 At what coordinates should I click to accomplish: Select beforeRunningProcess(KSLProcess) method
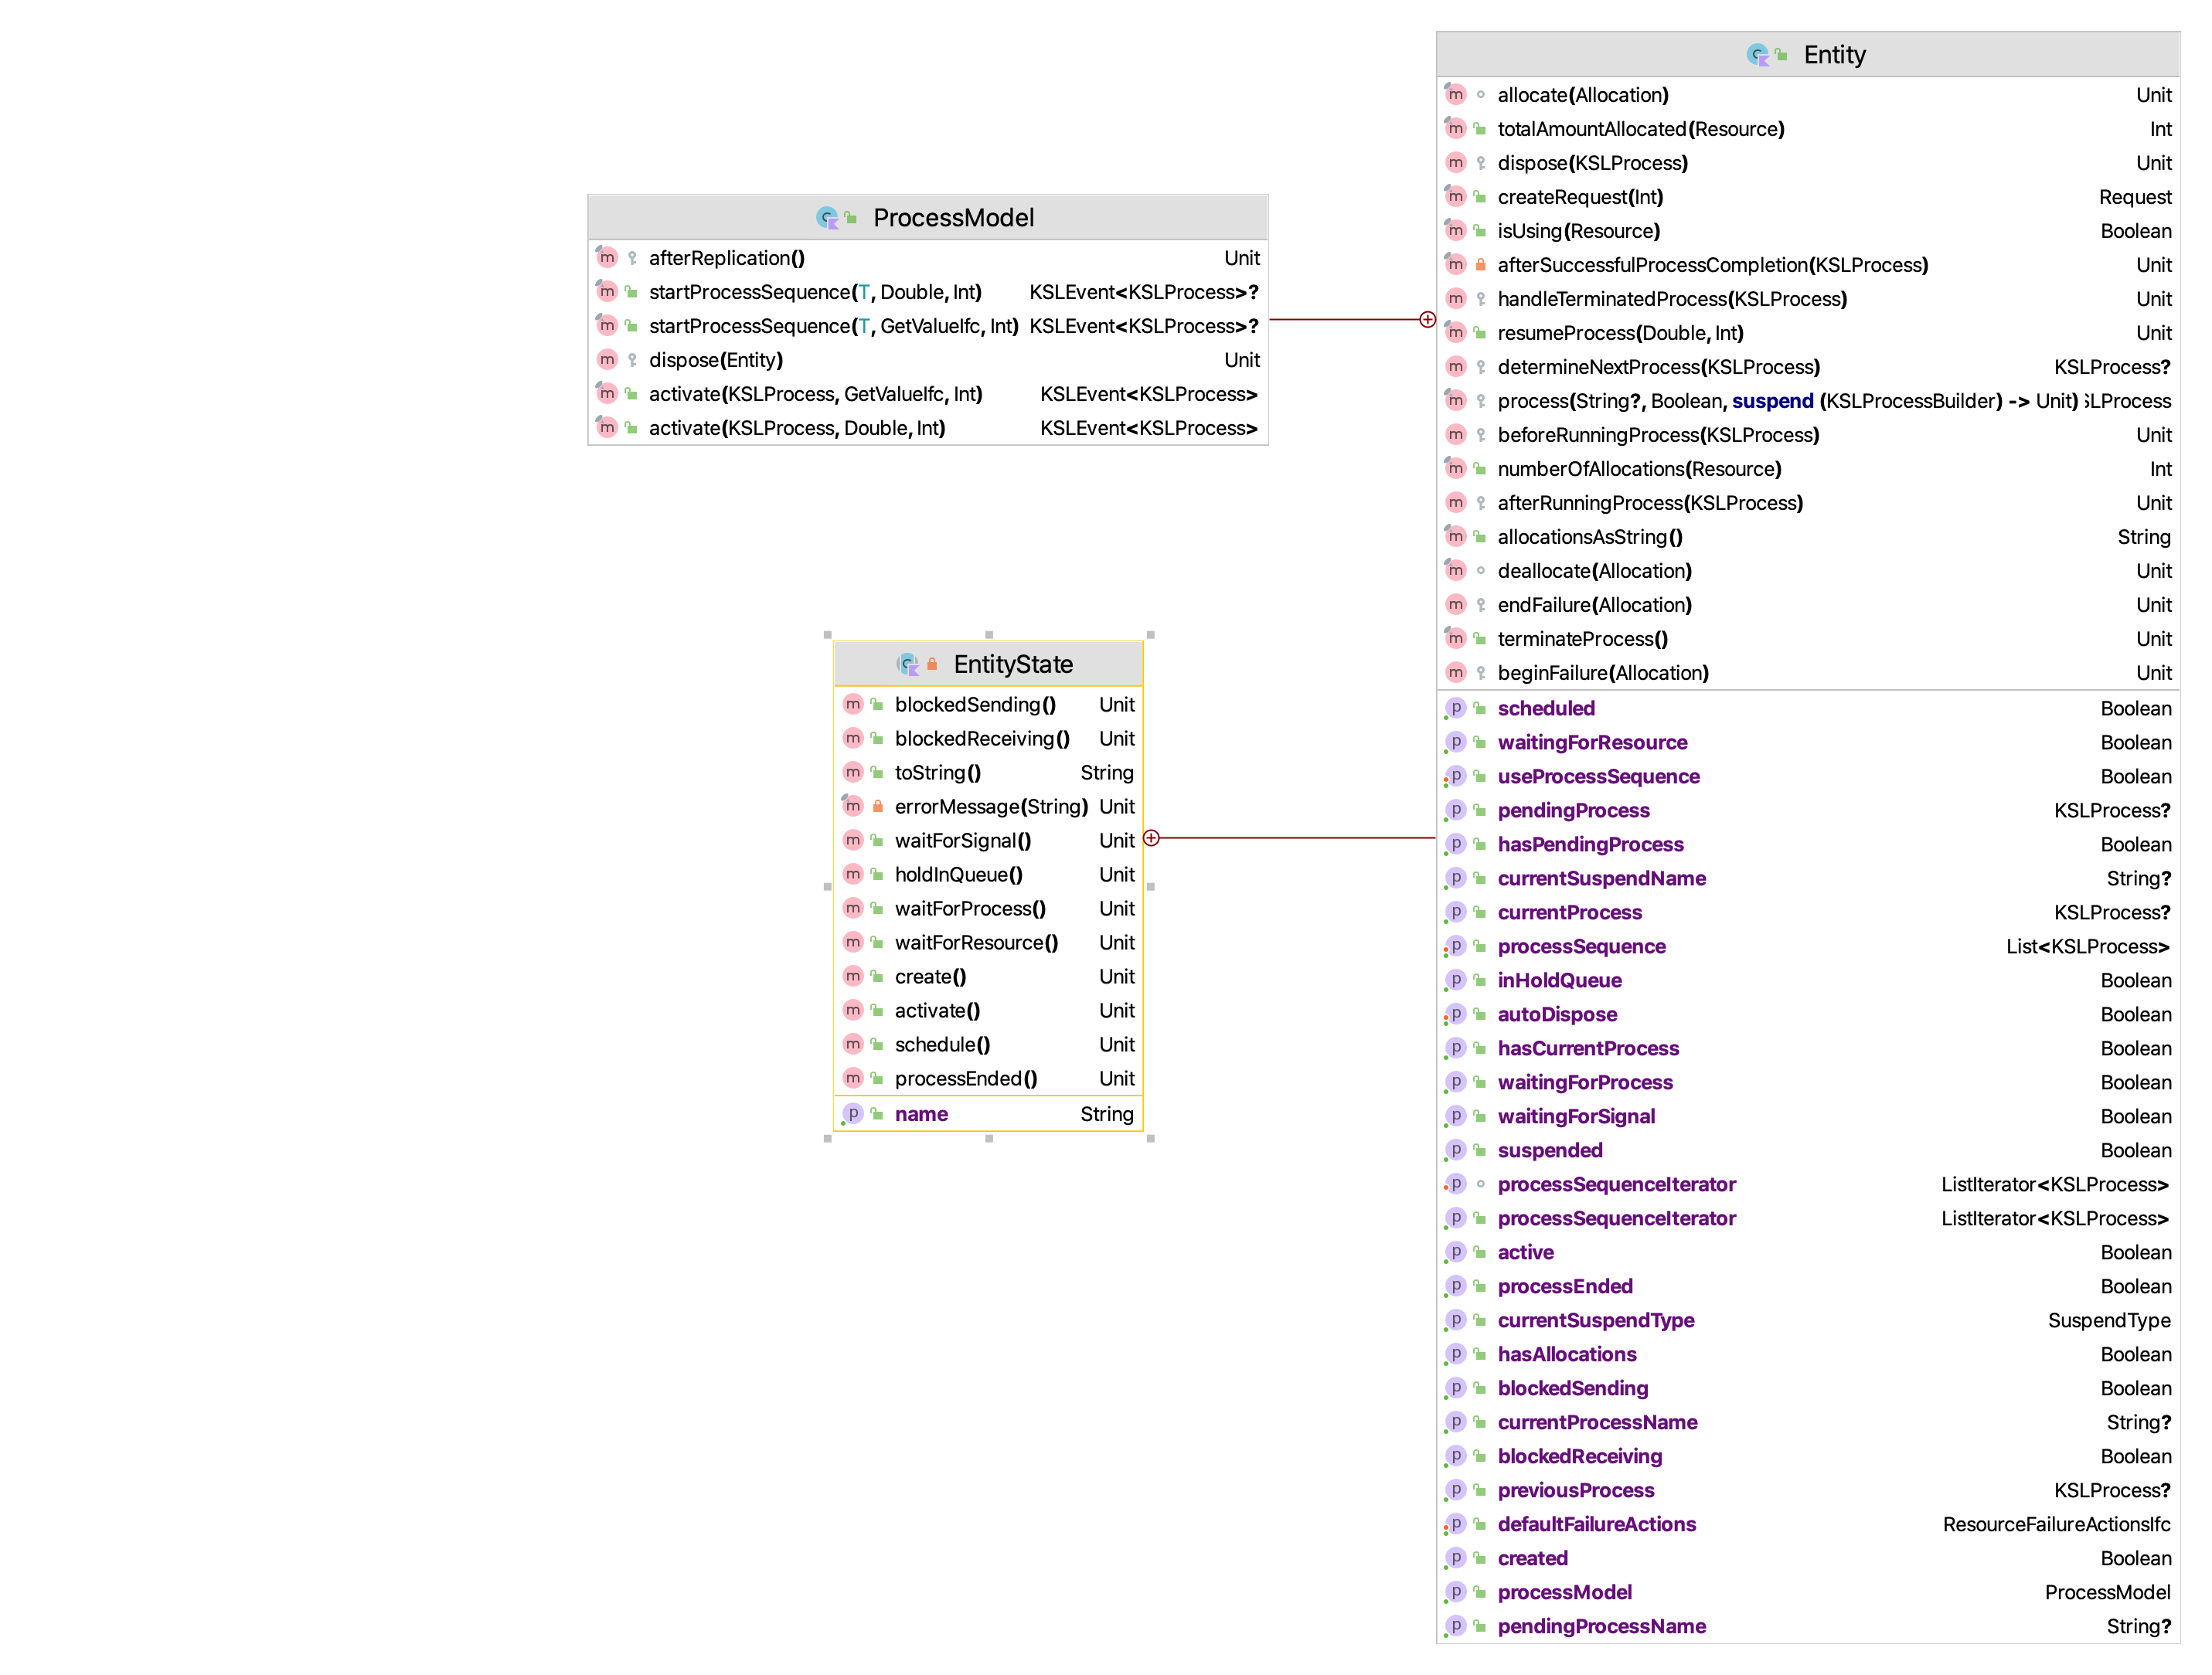tap(1808, 435)
